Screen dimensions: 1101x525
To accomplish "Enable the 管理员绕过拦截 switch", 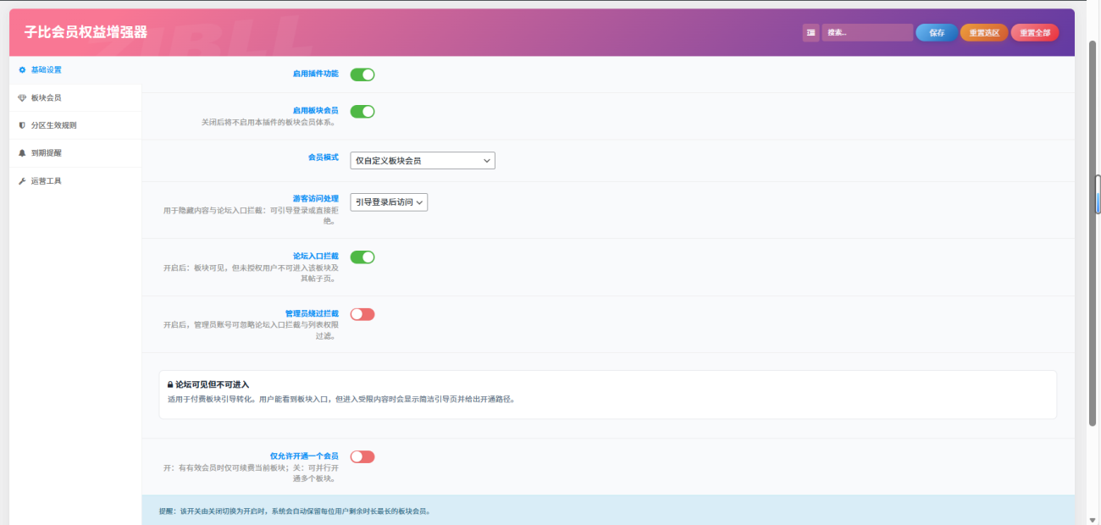I will pyautogui.click(x=362, y=314).
